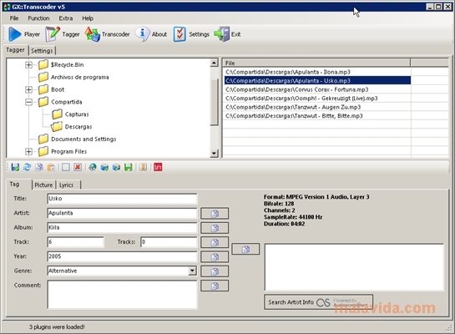Click the refresh arrows icon
The image size is (455, 334).
click(x=27, y=167)
